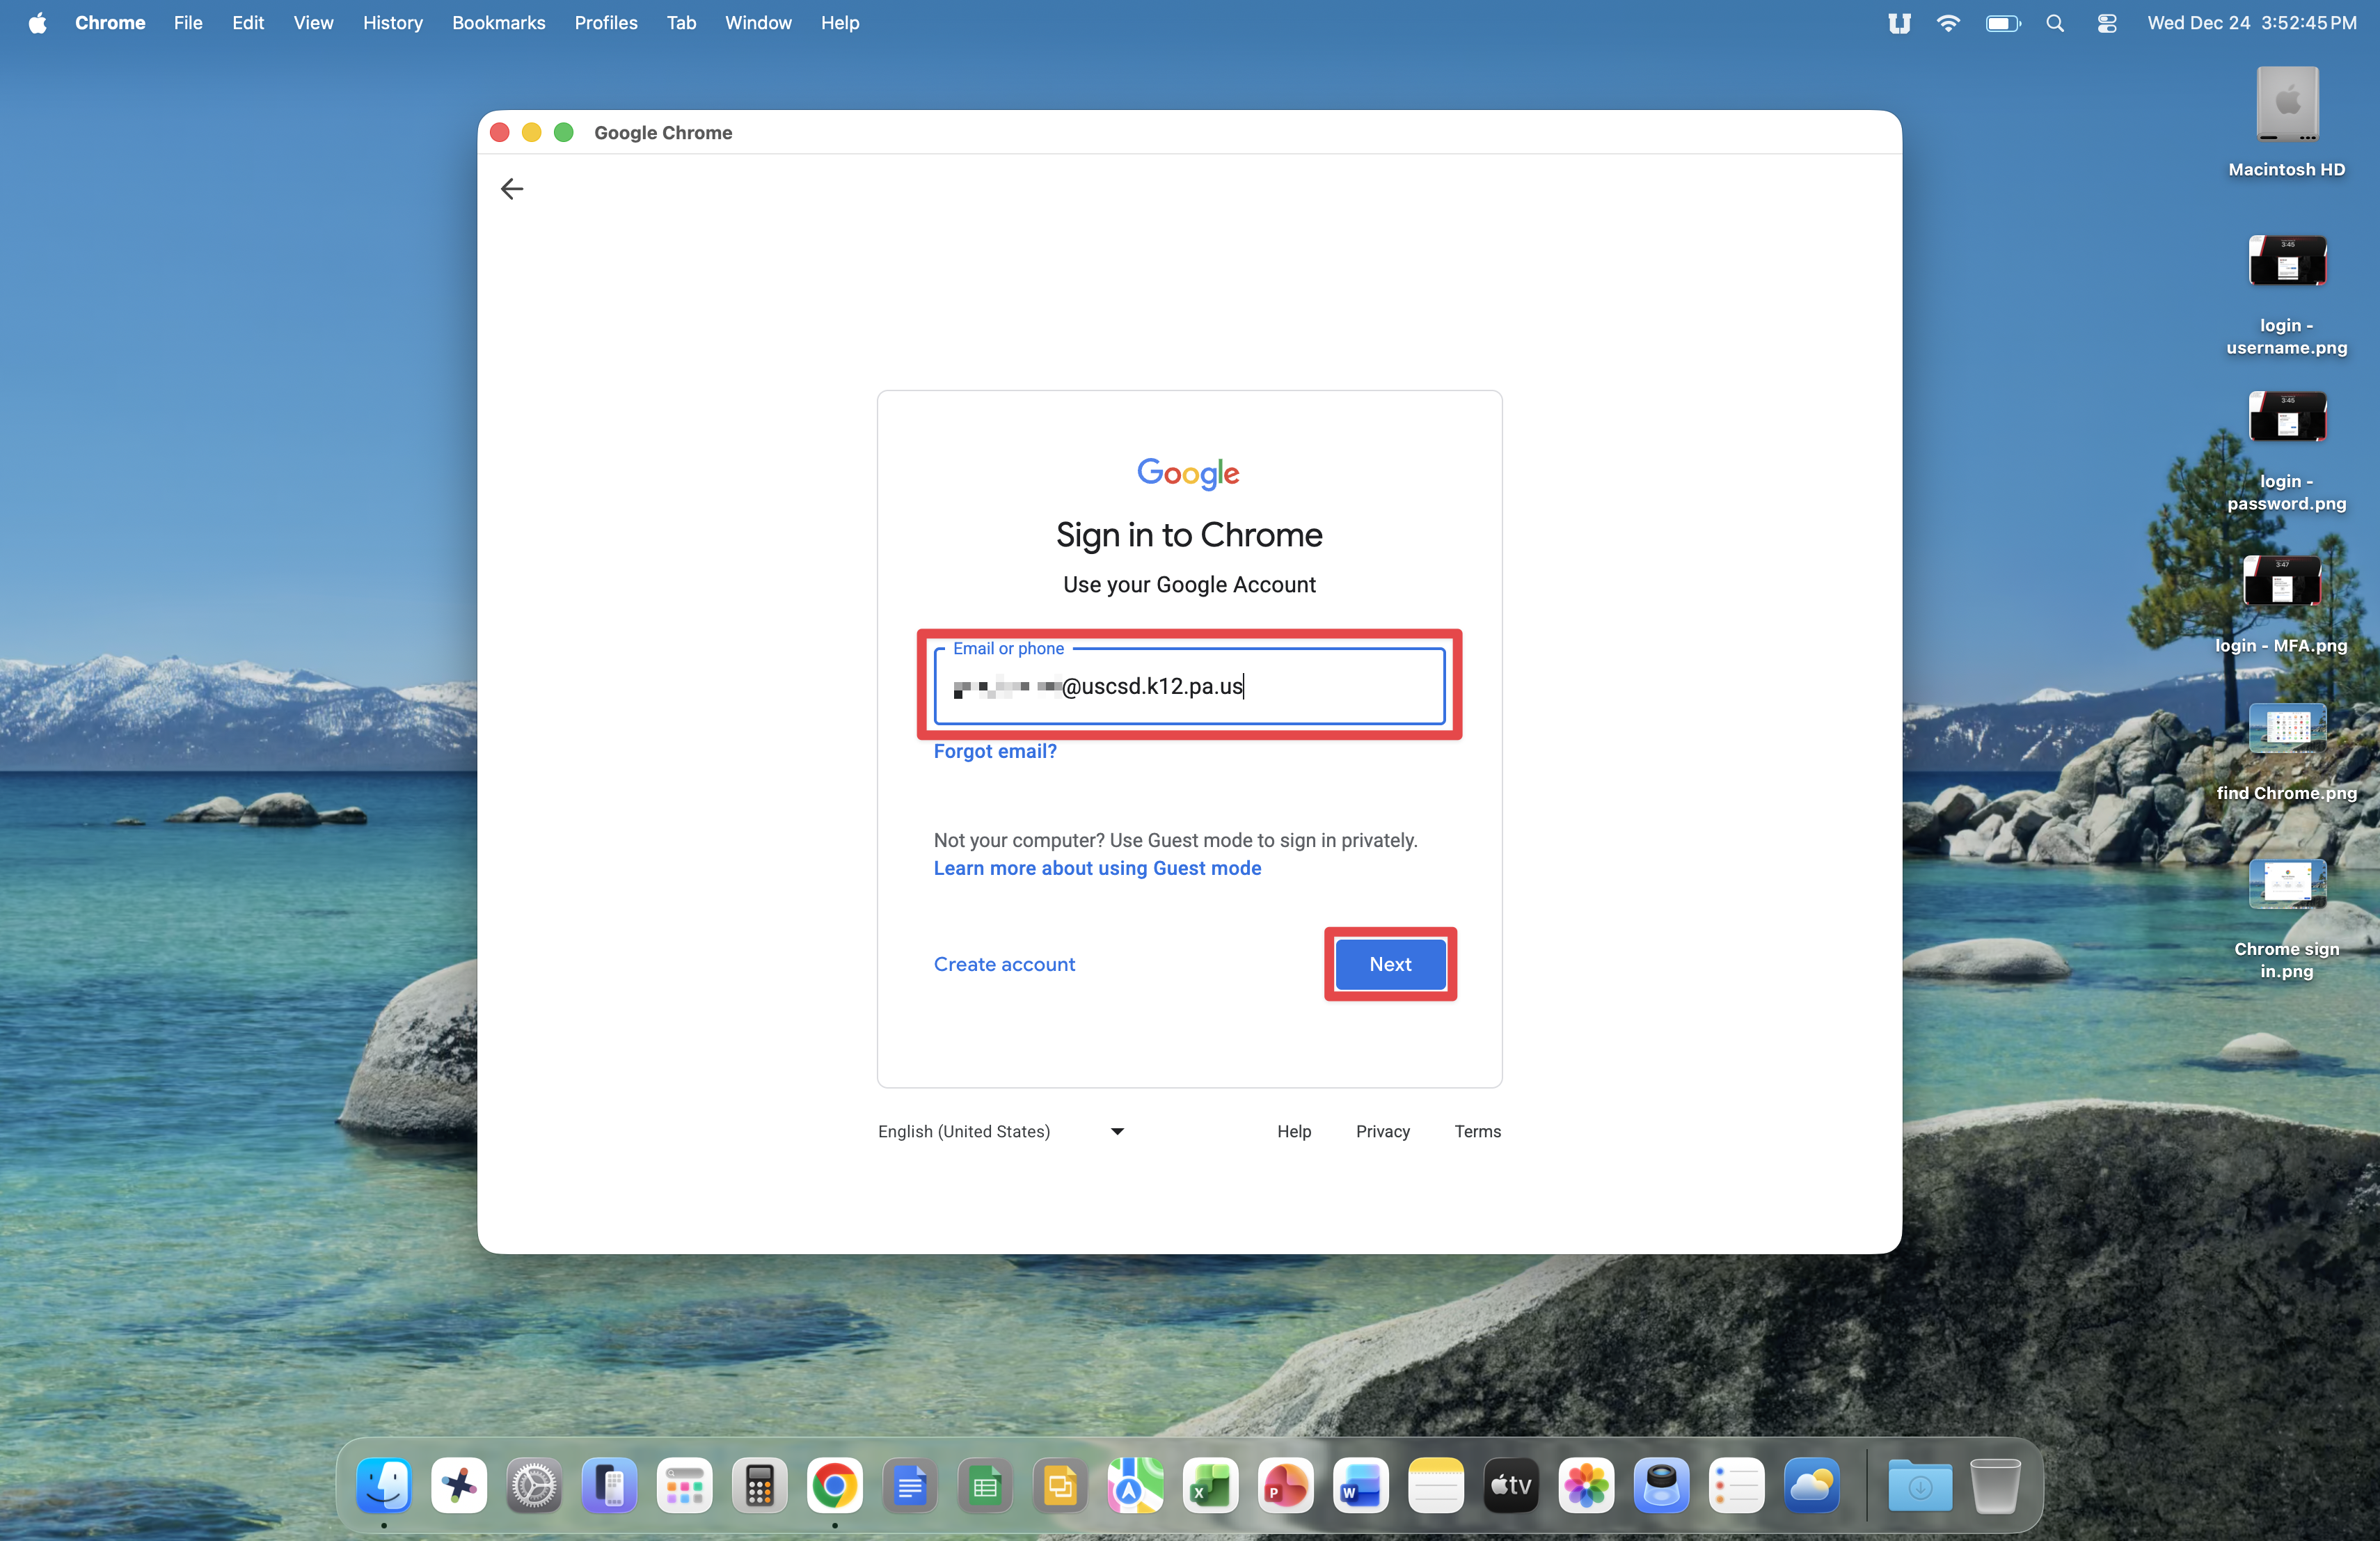This screenshot has height=1541, width=2380.
Task: Open the Bookmarks menu
Action: coord(498,23)
